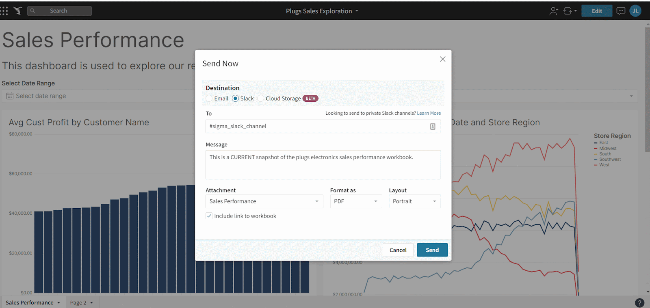This screenshot has width=650, height=308.
Task: Click the Slack channel directory icon
Action: [433, 126]
